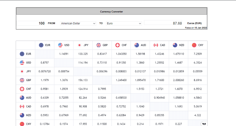Select CNY to JPY rate 17.955
Viewport: 236px width, 126px height.
pyautogui.click(x=83, y=124)
